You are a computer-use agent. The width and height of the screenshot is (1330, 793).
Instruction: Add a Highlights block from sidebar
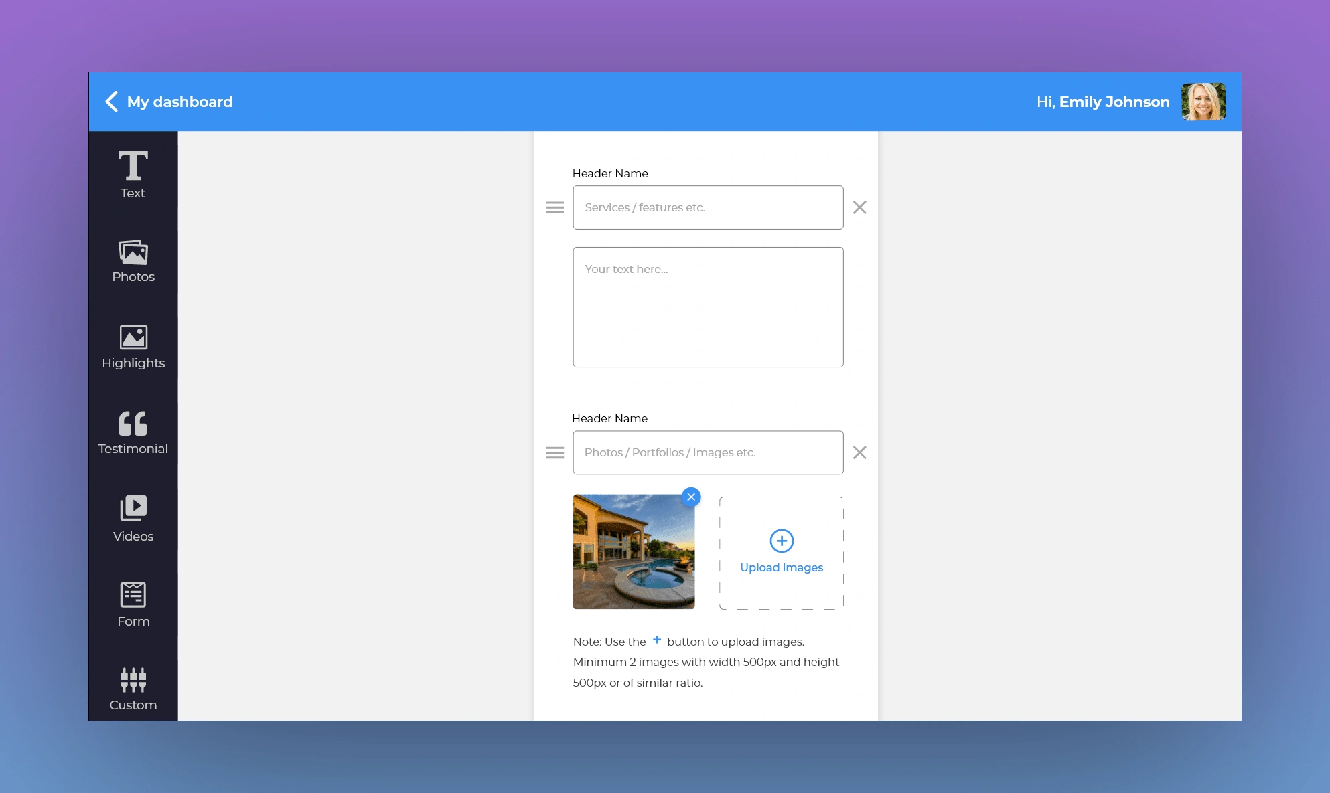click(133, 347)
